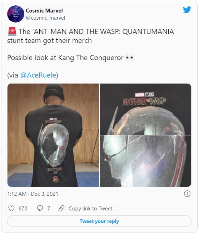The width and height of the screenshot is (199, 234).
Task: Click the @cosmic_marvel handle
Action: point(45,18)
